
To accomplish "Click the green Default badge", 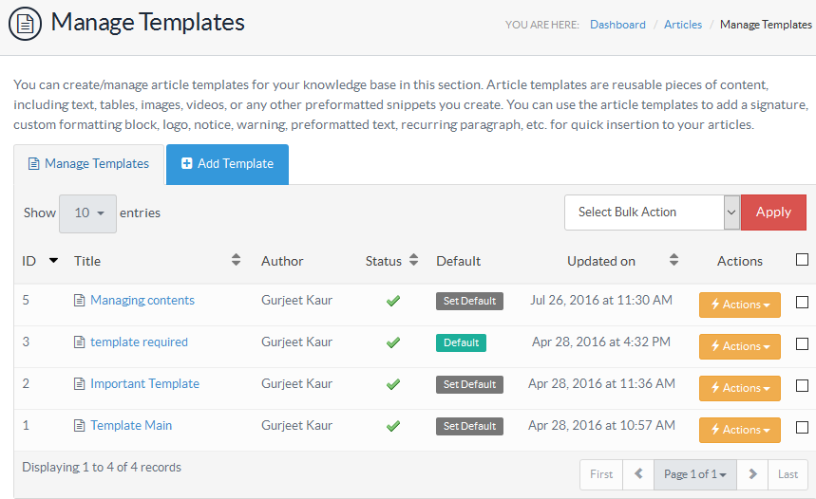I will 461,343.
